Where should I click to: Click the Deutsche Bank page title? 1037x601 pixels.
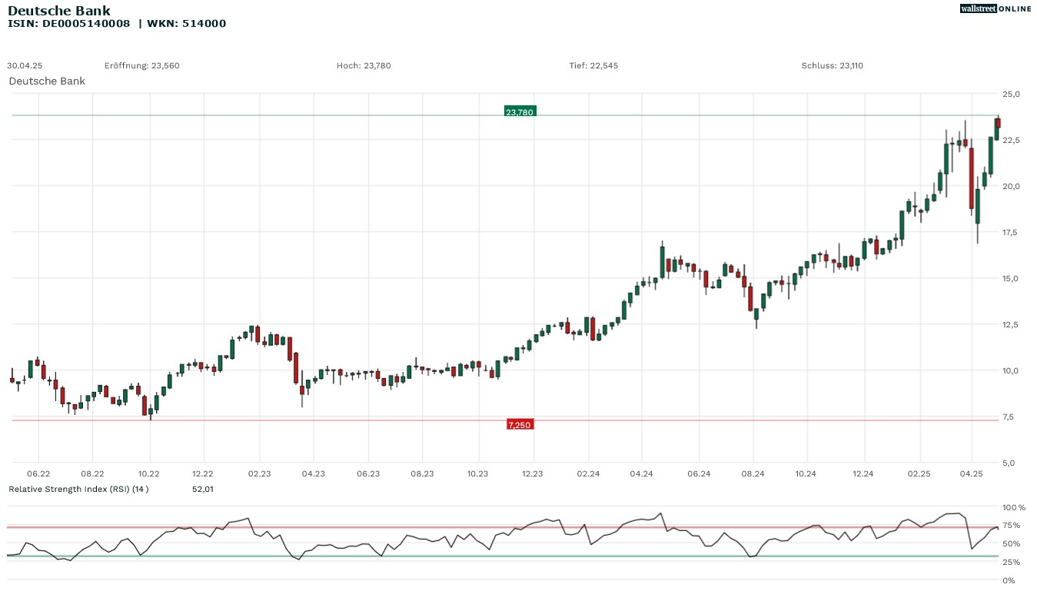(x=59, y=11)
